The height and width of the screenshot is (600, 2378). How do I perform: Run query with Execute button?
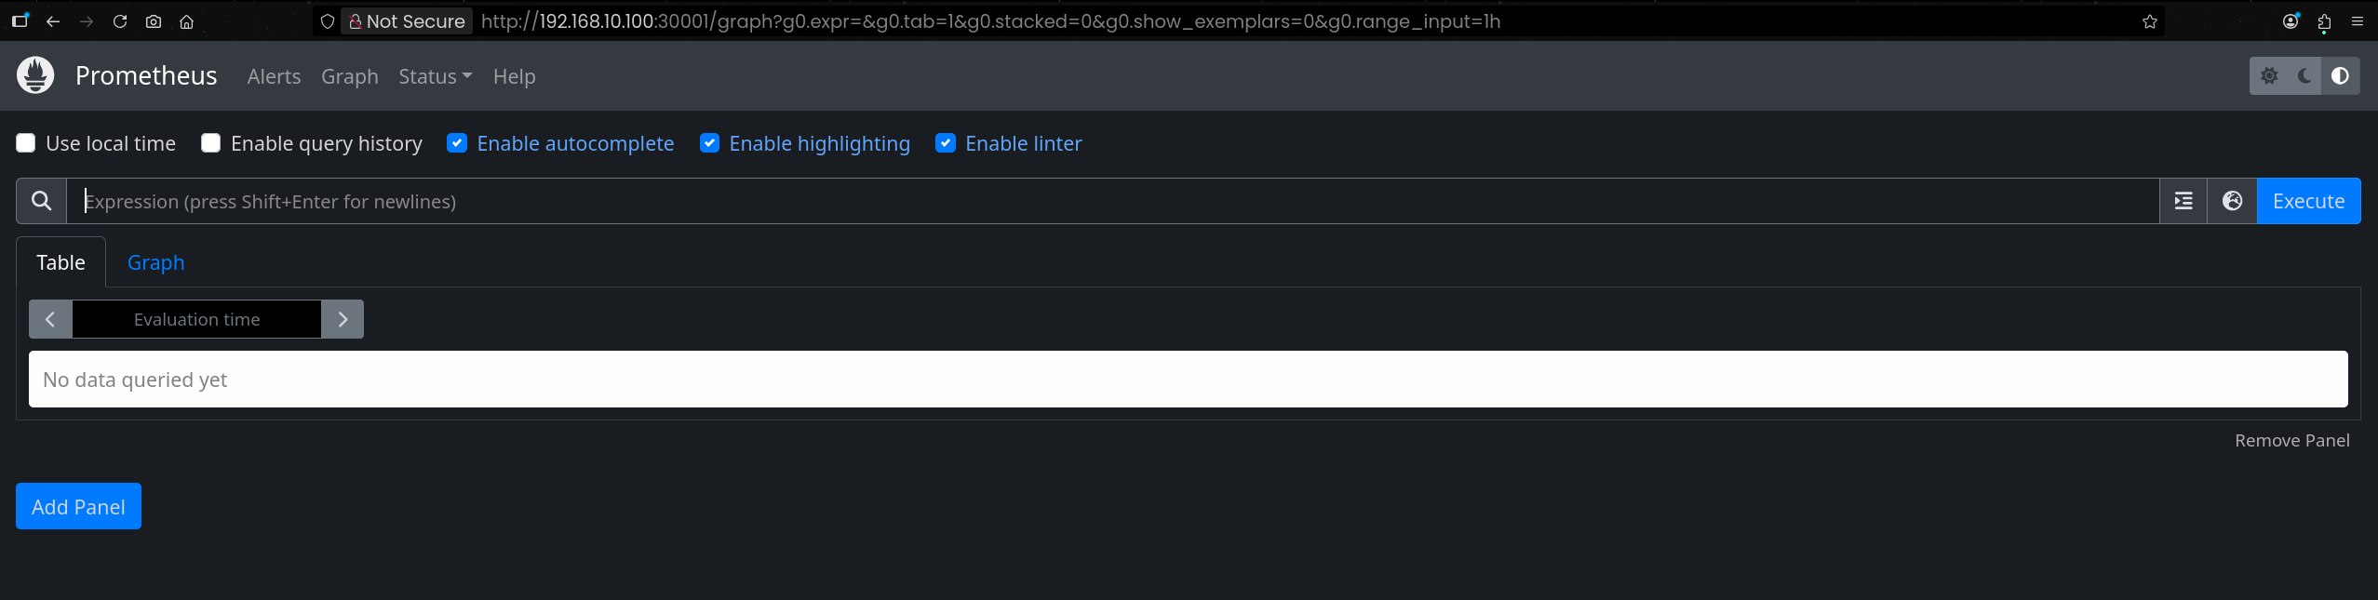2308,201
